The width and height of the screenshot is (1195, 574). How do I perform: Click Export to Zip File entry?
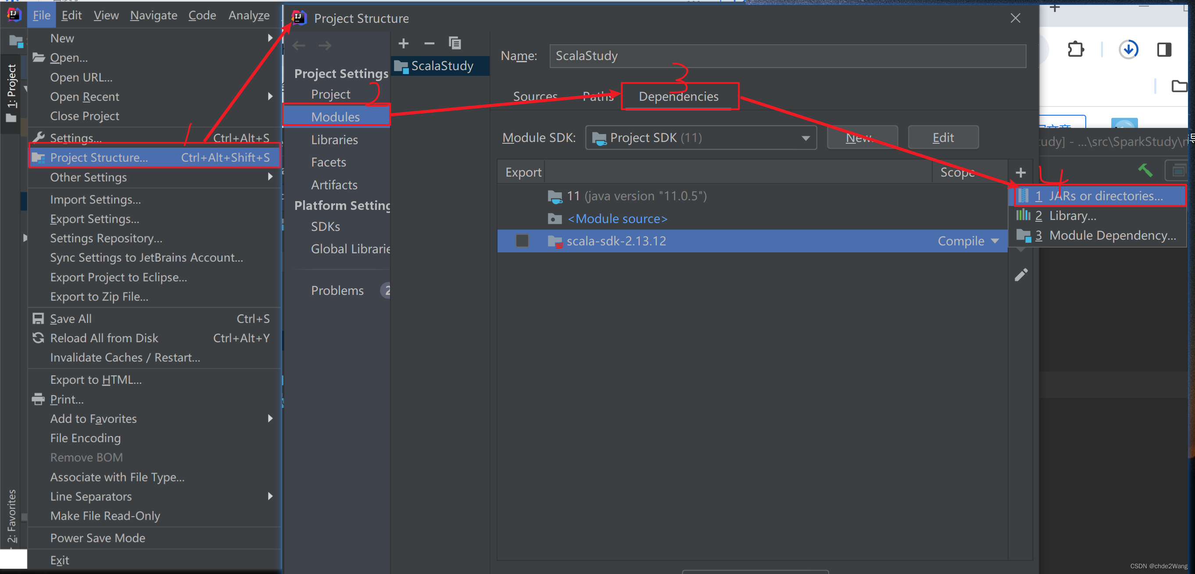click(x=154, y=297)
